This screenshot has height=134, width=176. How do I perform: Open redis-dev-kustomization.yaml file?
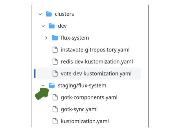[97, 62]
